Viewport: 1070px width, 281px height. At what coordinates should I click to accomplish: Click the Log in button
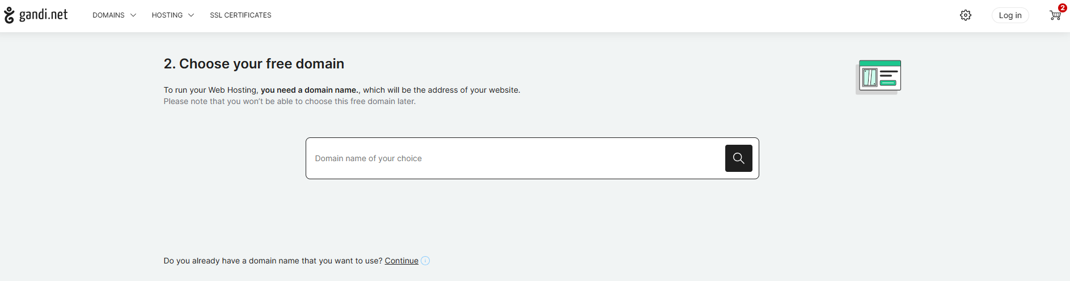tap(1010, 15)
